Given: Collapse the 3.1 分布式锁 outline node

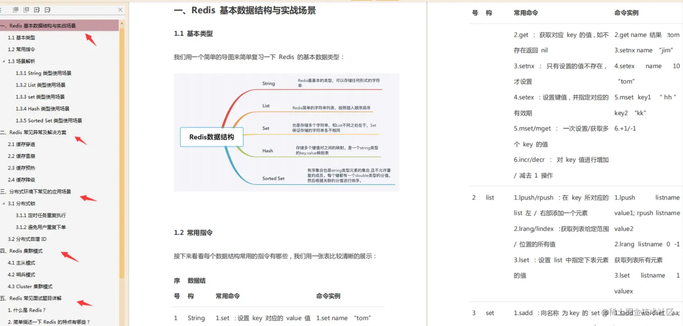Looking at the screenshot, I should (4, 203).
